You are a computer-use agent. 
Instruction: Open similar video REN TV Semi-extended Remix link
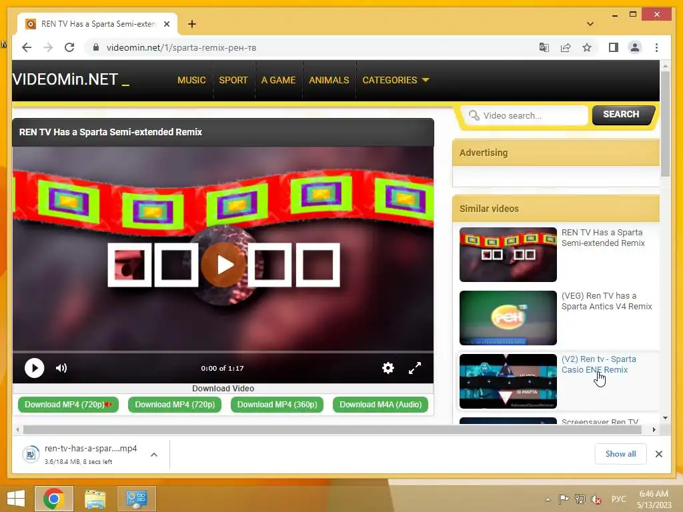(x=603, y=238)
